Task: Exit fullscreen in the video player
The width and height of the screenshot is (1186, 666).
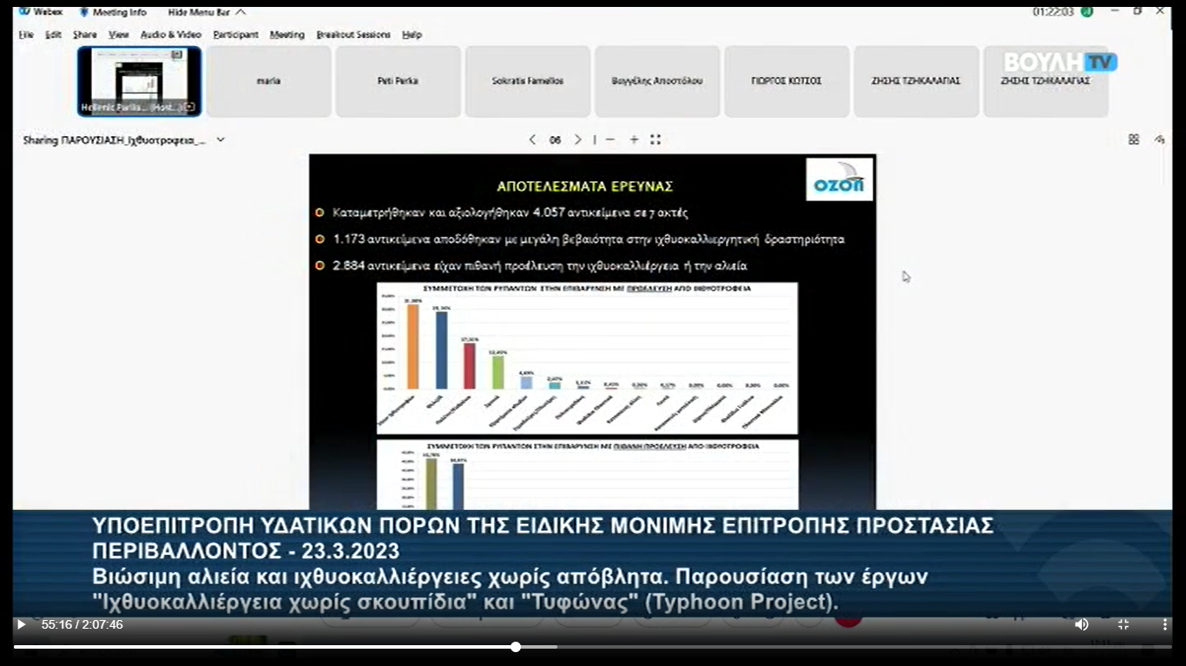Action: pos(1123,624)
